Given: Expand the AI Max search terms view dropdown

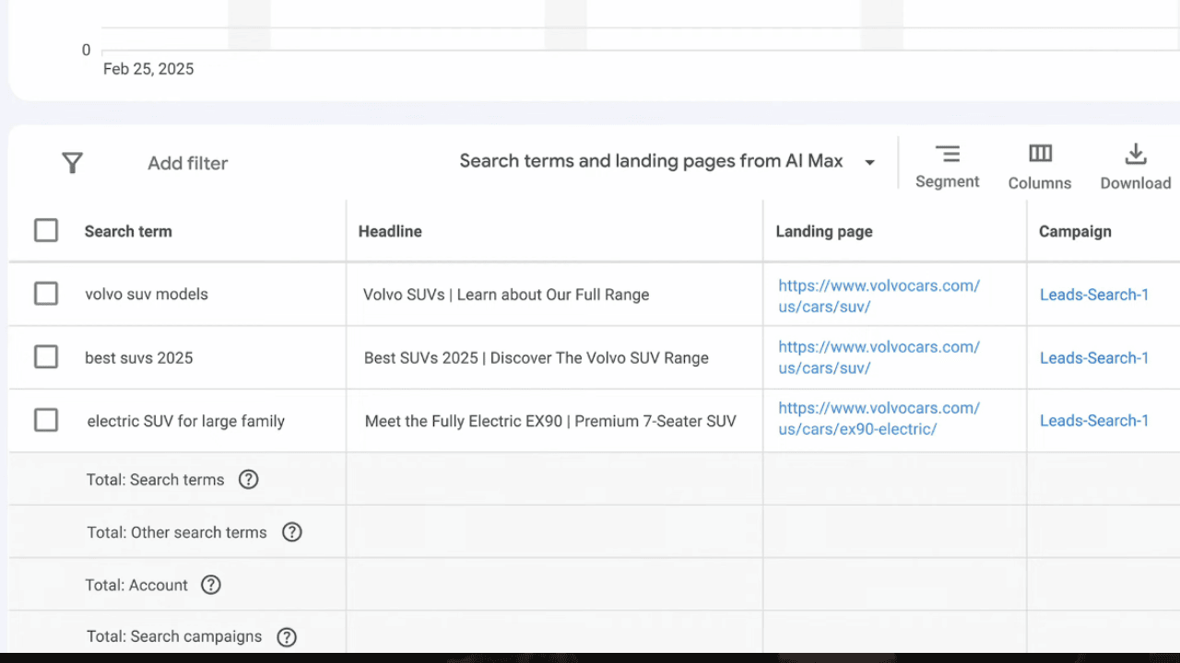Looking at the screenshot, I should 667,161.
